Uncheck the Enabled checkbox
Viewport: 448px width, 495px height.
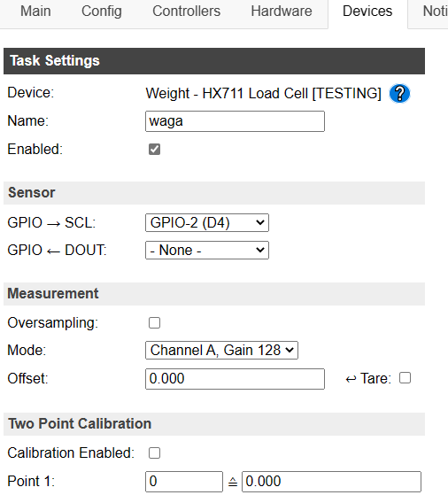coord(154,150)
